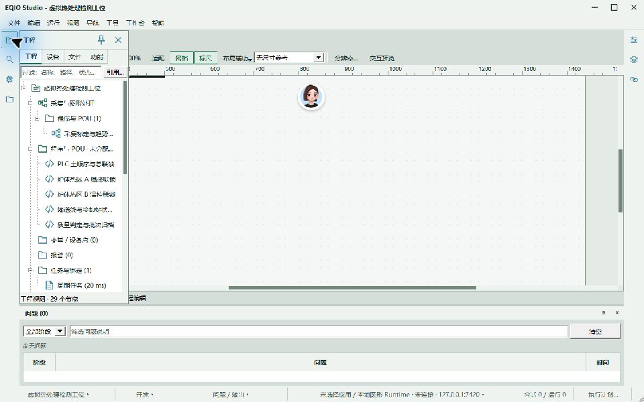Open 问题 / 输出 selector in status bar
This screenshot has width=644, height=402.
(230, 394)
